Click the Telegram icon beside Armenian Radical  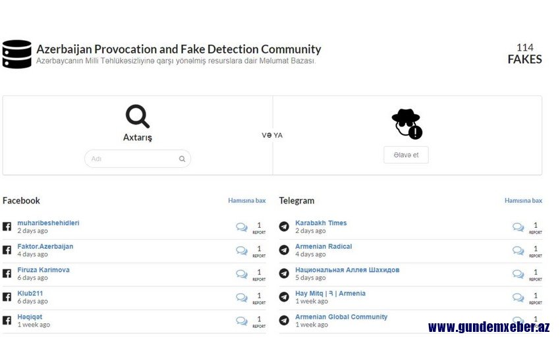tap(284, 250)
